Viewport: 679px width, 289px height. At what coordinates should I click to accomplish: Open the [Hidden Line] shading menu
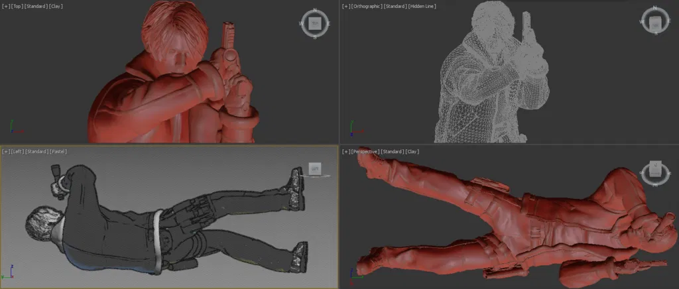click(x=422, y=7)
